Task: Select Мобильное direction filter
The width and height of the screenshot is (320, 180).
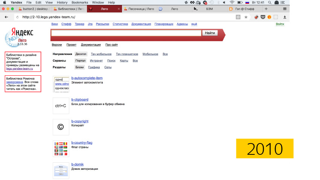Action: 151,54
